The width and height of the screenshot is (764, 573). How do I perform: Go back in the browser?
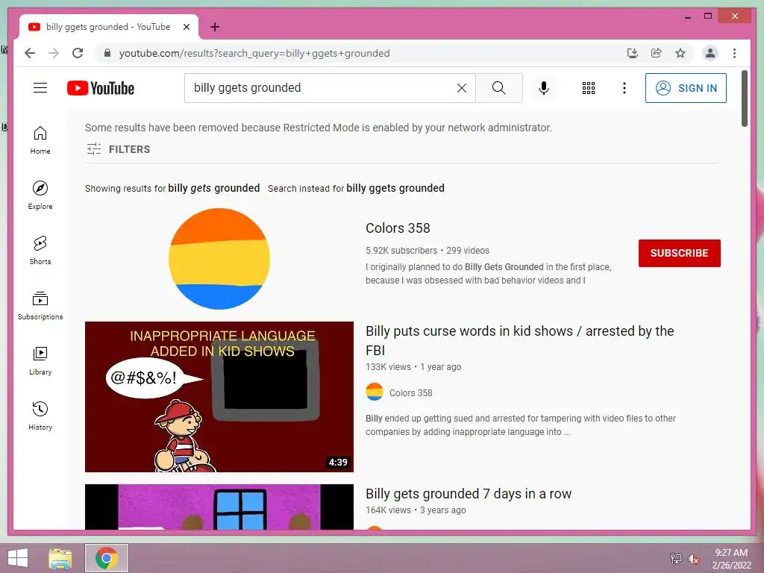(x=30, y=53)
